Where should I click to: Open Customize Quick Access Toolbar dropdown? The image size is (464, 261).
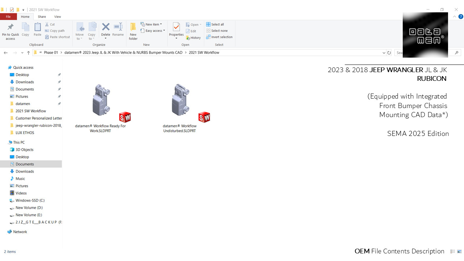point(24,10)
